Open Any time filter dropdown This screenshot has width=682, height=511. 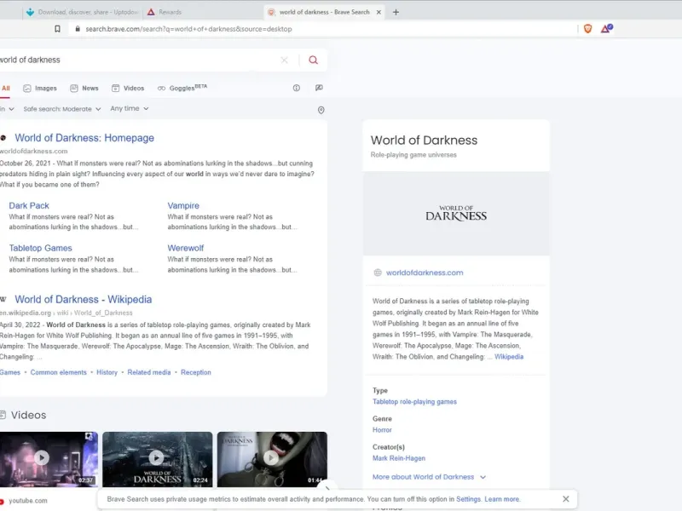(130, 109)
